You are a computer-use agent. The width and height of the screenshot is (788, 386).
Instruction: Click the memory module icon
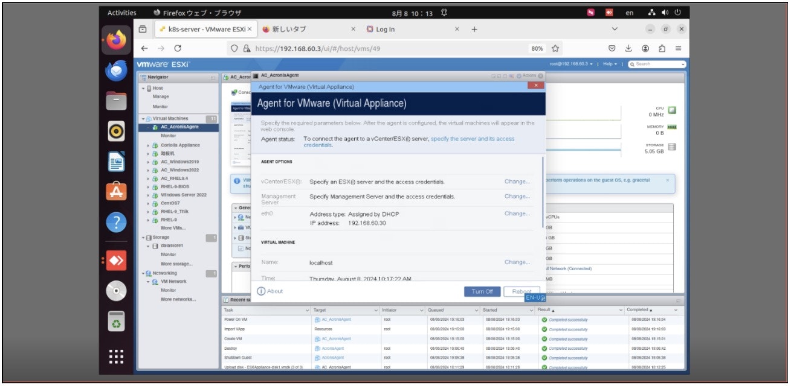pyautogui.click(x=672, y=127)
